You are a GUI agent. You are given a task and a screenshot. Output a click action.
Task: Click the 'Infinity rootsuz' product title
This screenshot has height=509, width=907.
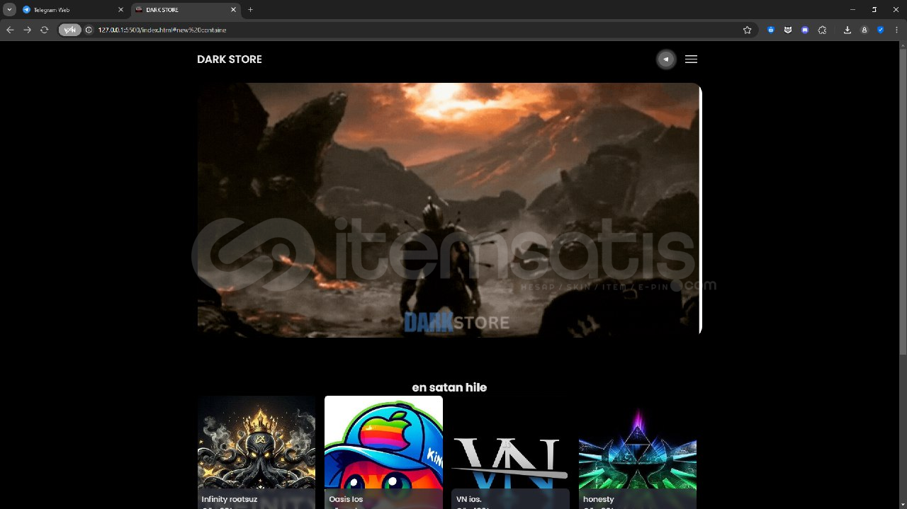click(230, 499)
